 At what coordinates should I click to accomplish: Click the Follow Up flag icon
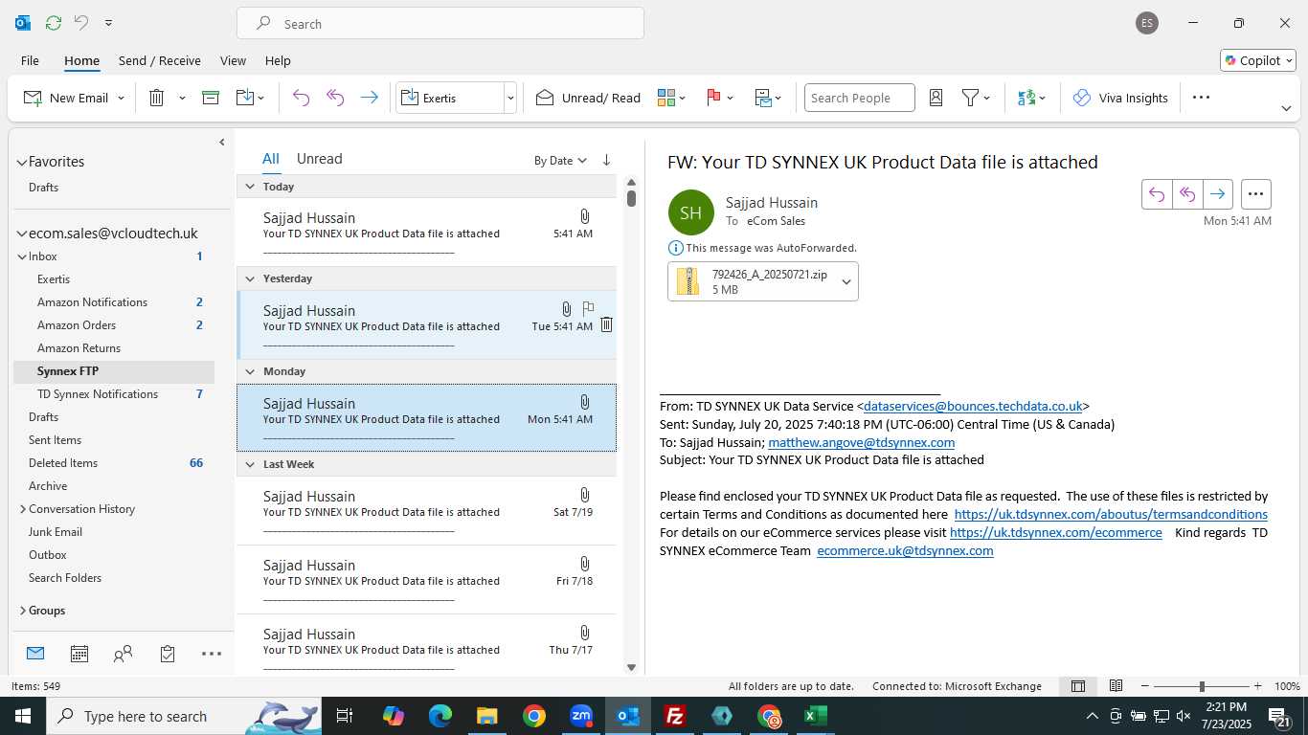pyautogui.click(x=713, y=98)
